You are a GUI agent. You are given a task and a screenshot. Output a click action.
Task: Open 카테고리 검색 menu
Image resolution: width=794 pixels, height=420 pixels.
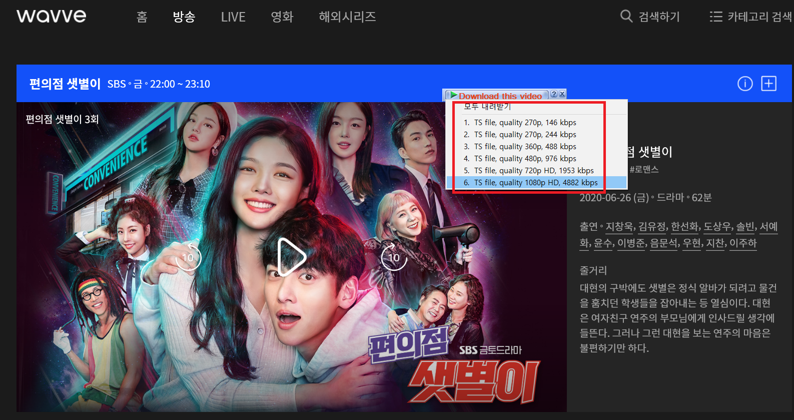pyautogui.click(x=750, y=17)
